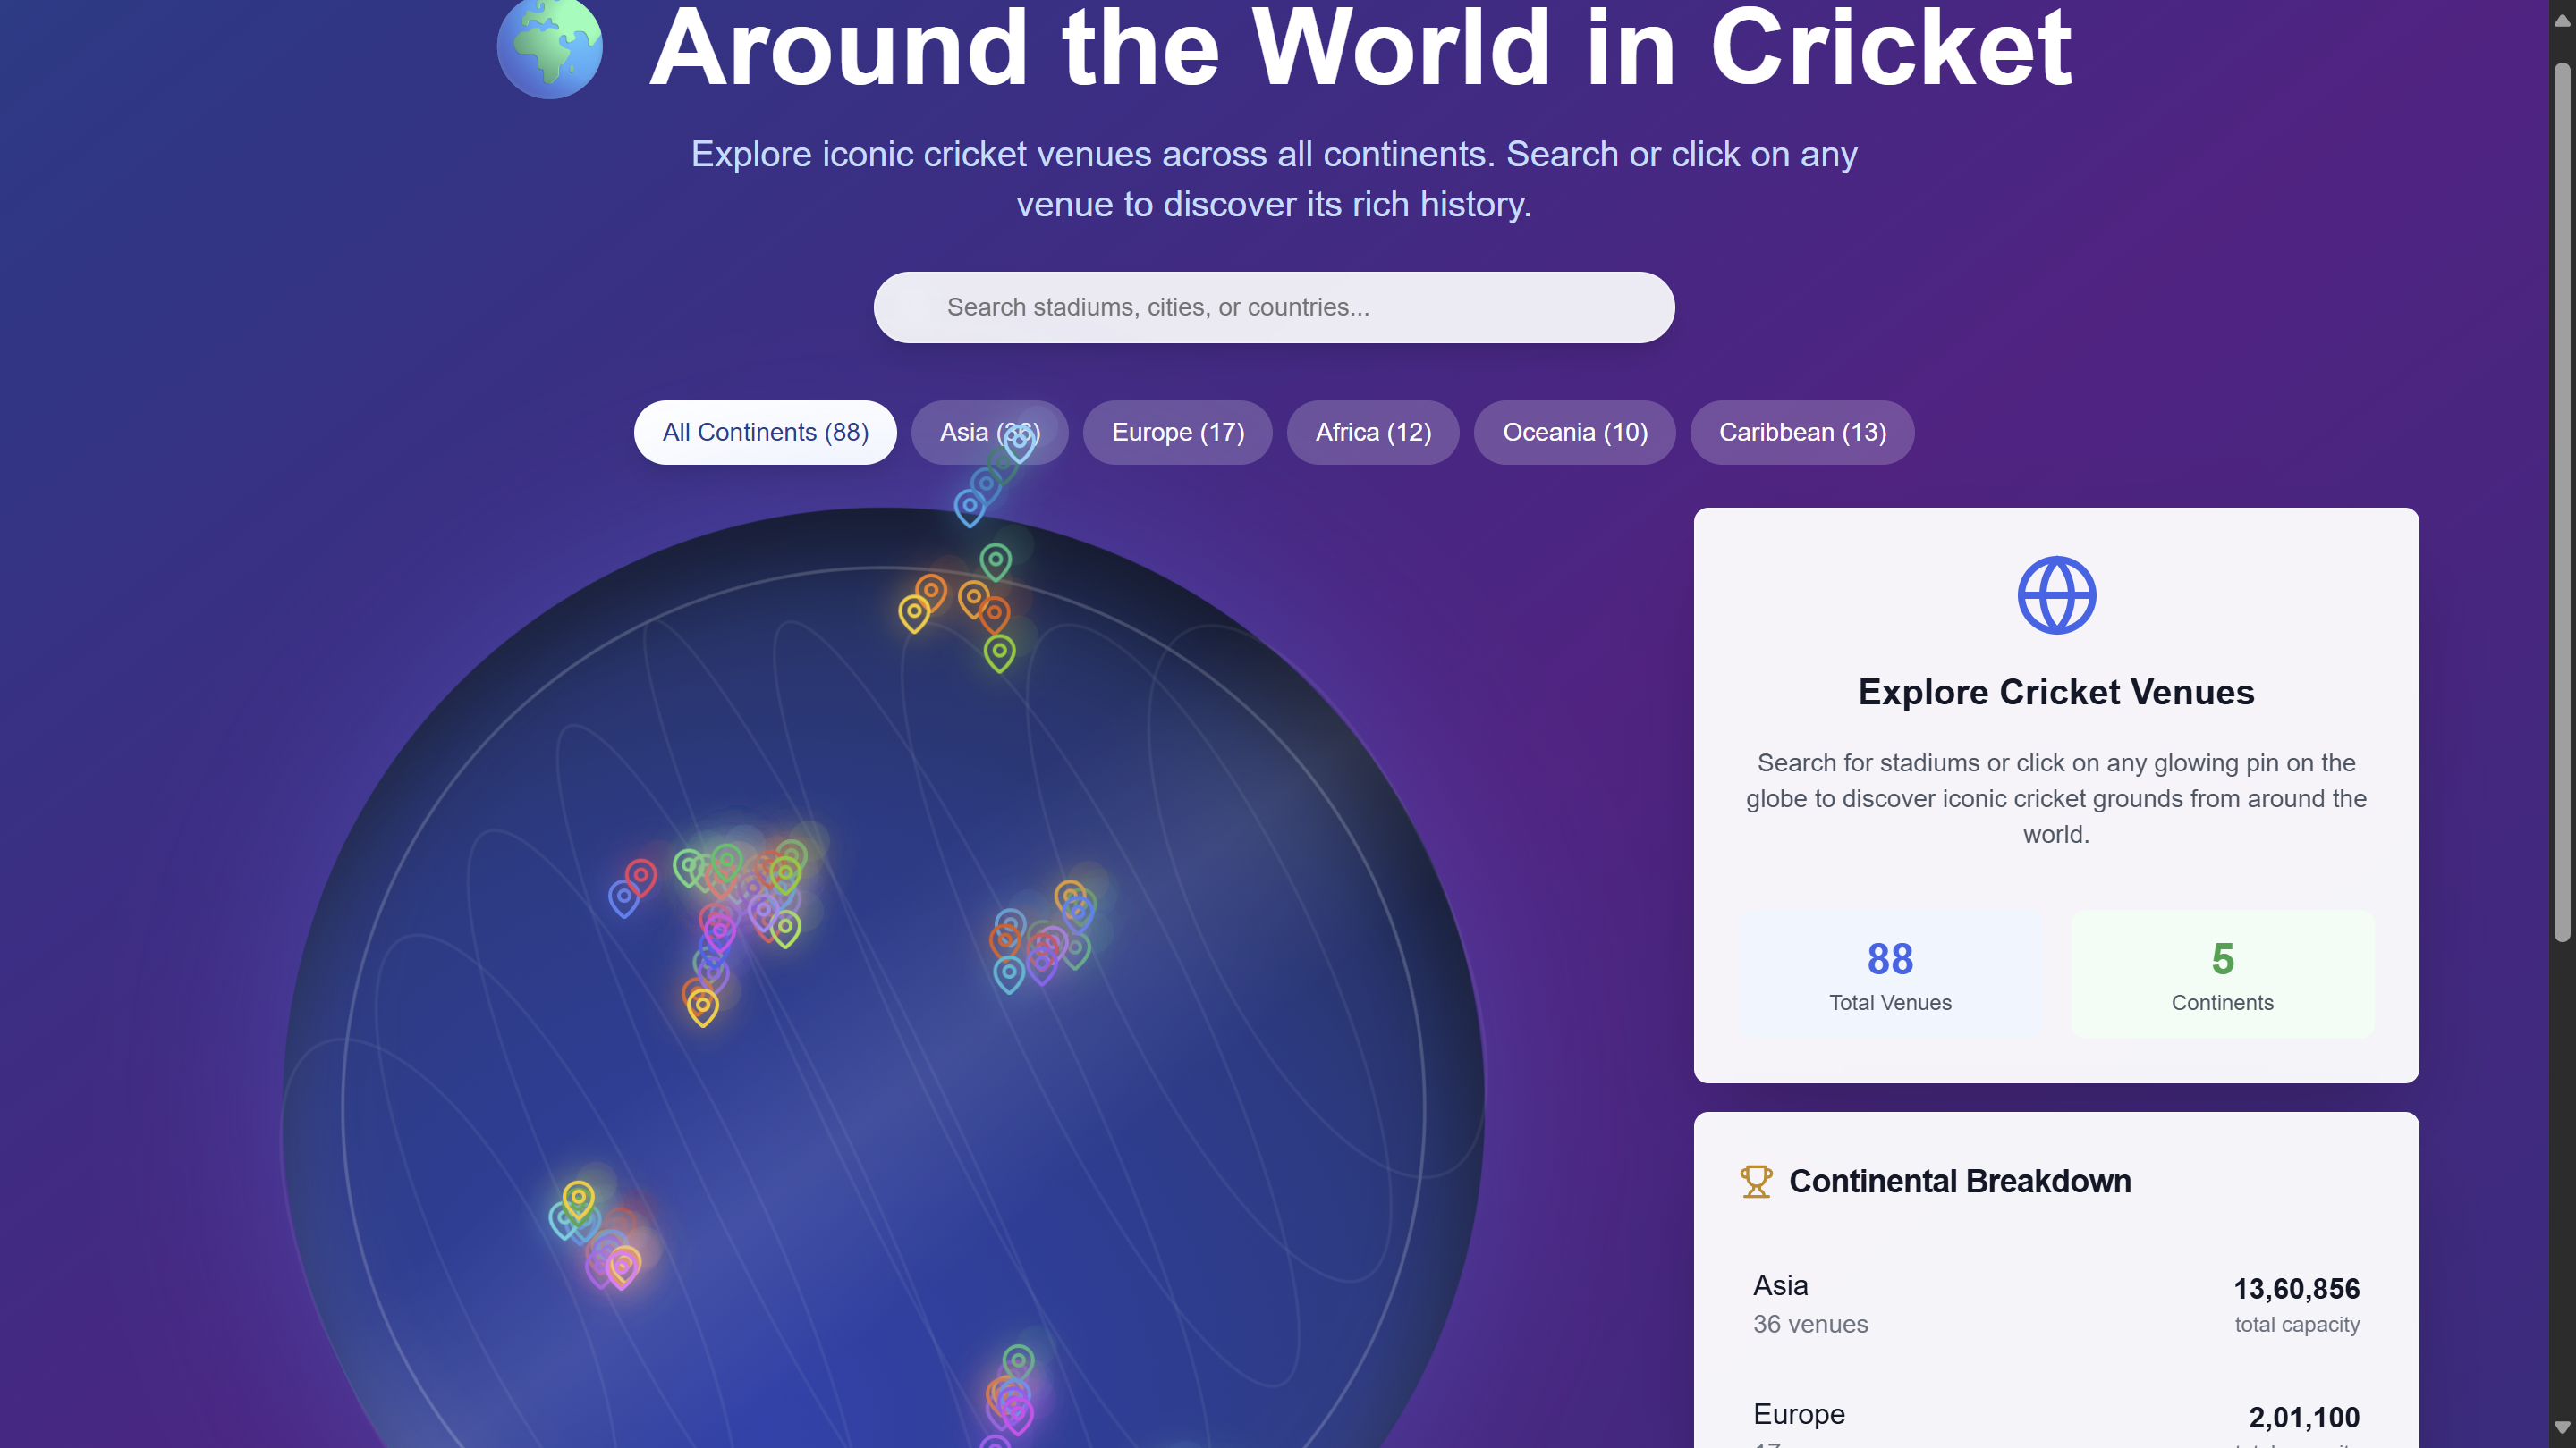Select the All Continents (88) filter
2576x1448 pixels.
(765, 433)
